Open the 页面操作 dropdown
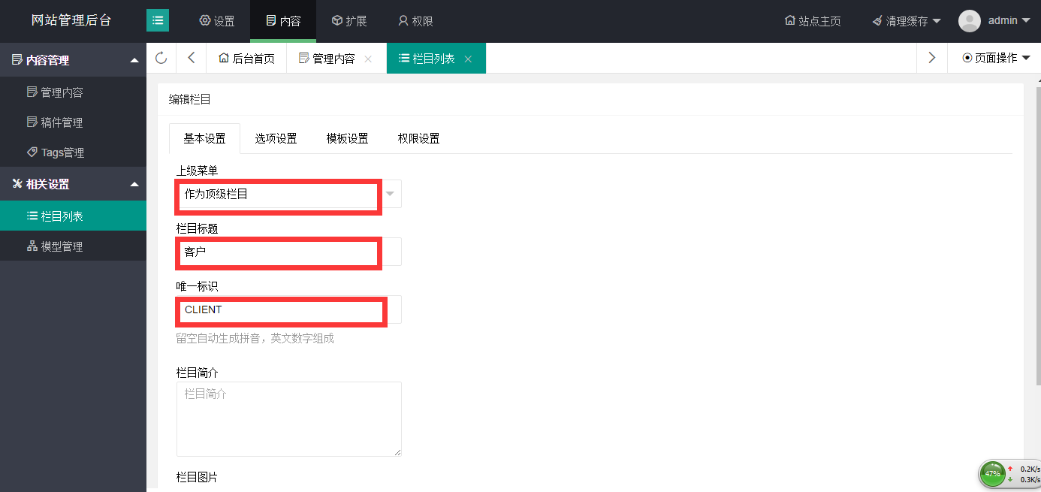Viewport: 1041px width, 492px height. pos(996,58)
